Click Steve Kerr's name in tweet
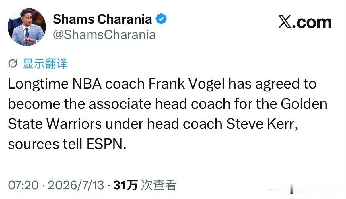 [261, 124]
